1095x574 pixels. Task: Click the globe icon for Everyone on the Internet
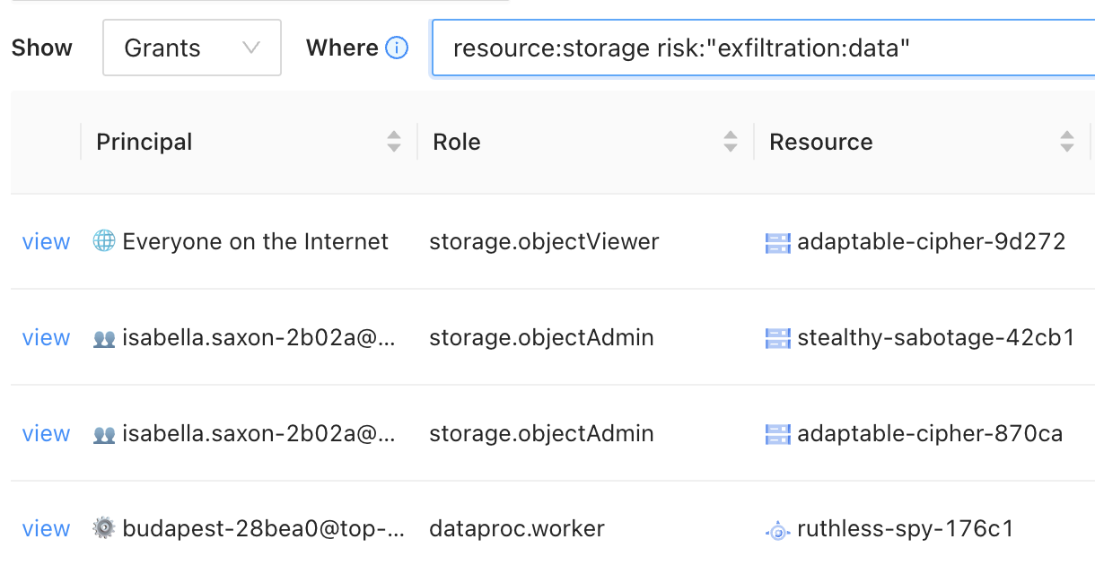[x=103, y=241]
